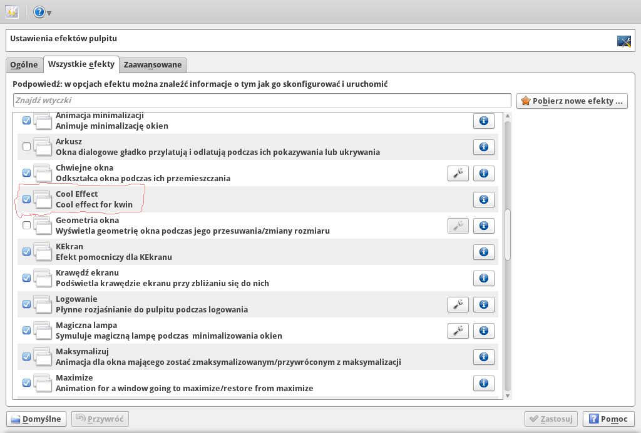The width and height of the screenshot is (641, 433).
Task: Disable the Animacja minimalizacji effect
Action: coord(26,121)
